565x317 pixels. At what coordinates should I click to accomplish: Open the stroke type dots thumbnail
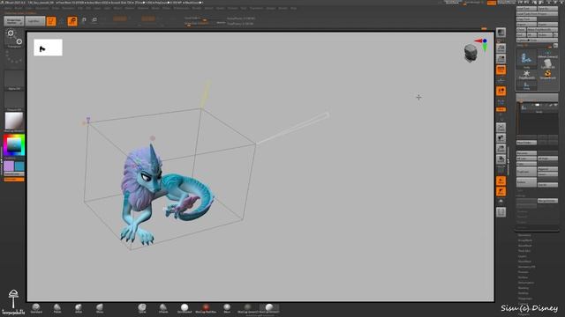coord(14,57)
